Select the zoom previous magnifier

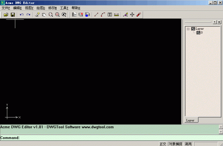(64, 14)
